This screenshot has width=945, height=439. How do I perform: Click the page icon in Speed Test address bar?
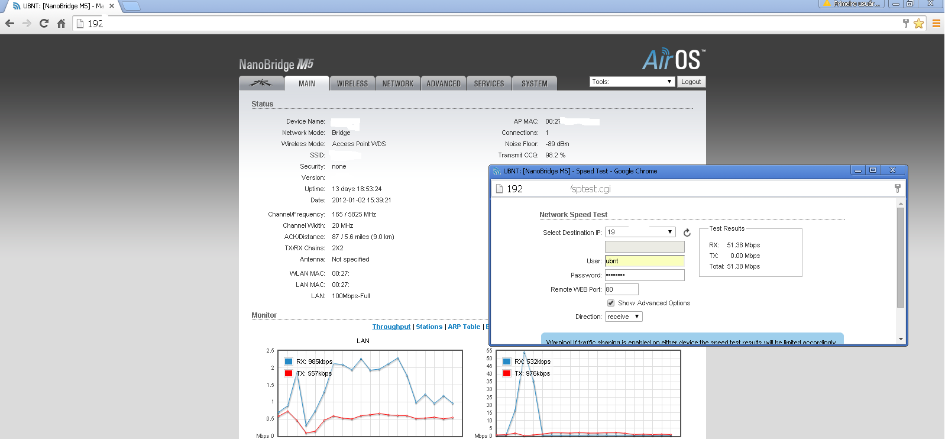pyautogui.click(x=499, y=189)
